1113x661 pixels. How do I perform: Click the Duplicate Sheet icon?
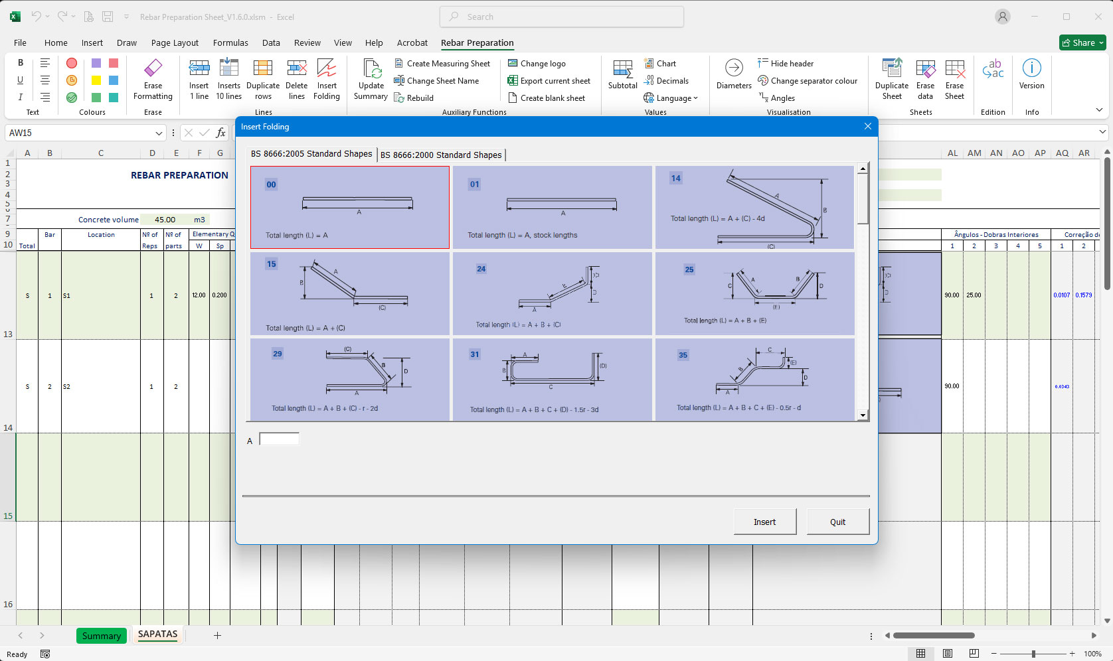[x=892, y=68]
